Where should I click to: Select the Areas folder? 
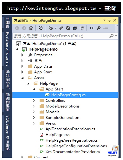coord(39,78)
